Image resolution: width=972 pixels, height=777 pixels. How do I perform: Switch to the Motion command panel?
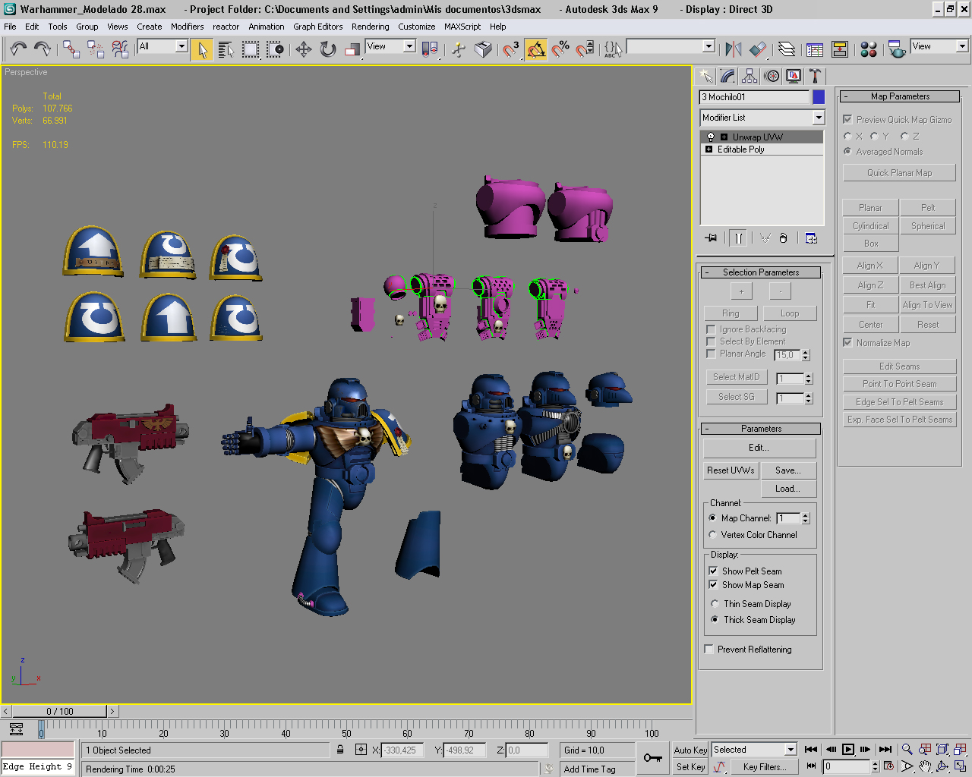coord(772,76)
